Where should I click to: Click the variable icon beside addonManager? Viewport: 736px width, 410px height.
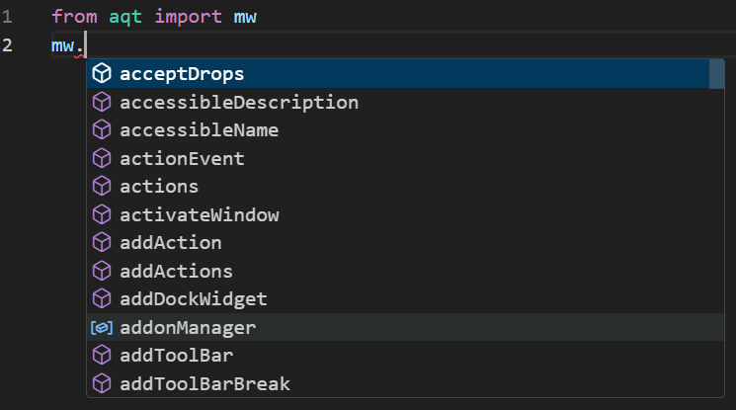(x=102, y=327)
